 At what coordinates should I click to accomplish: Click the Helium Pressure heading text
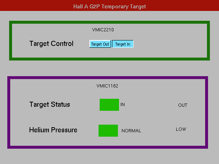[53, 130]
